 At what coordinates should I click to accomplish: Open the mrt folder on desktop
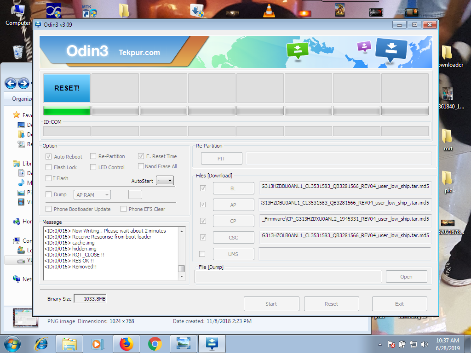[448, 139]
